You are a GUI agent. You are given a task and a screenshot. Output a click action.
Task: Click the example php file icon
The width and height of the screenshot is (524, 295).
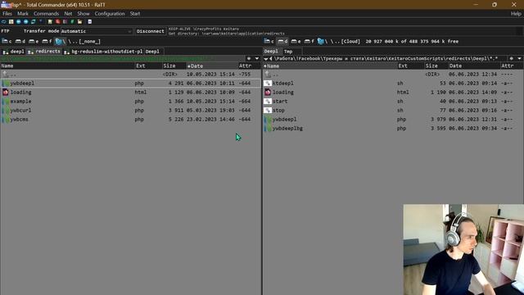pyautogui.click(x=6, y=102)
